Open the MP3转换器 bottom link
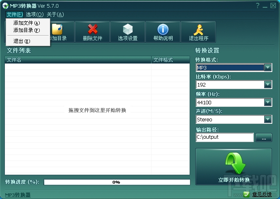Viewport: 280px width, 199px height. pos(18,195)
